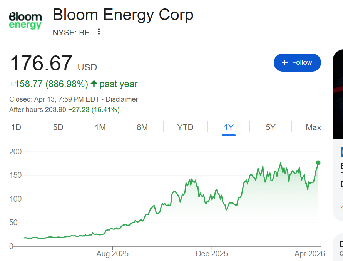Select the 6M time range tab

pos(142,127)
